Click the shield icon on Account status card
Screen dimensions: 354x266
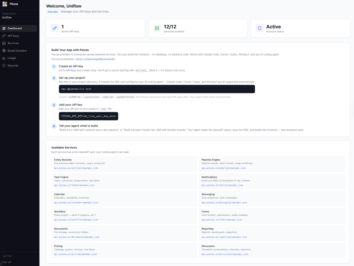pyautogui.click(x=259, y=28)
